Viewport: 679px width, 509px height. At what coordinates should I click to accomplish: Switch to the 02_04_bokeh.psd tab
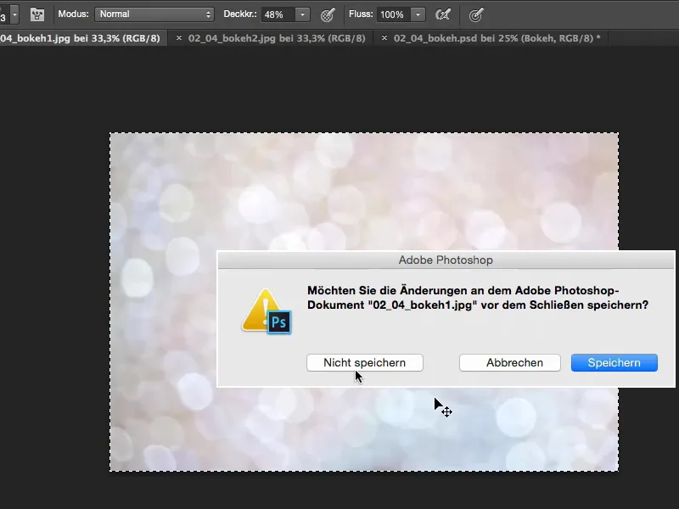(x=497, y=38)
